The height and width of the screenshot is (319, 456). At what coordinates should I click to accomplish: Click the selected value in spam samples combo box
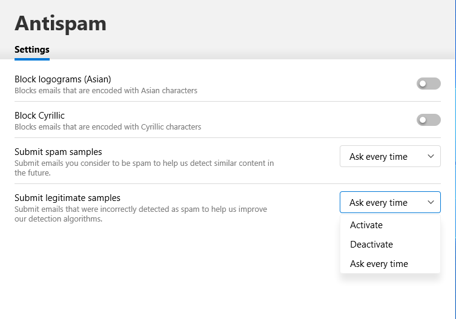coord(378,157)
